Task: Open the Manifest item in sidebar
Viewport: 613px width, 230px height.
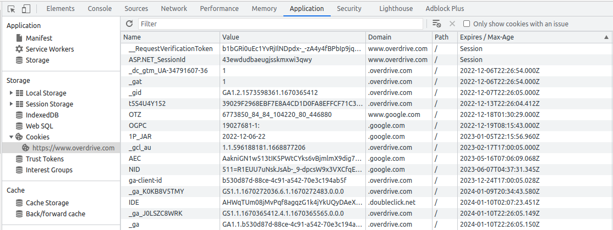Action: click(x=39, y=38)
